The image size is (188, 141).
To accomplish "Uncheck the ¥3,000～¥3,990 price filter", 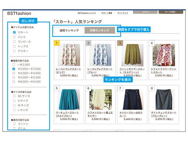I will [14, 69].
